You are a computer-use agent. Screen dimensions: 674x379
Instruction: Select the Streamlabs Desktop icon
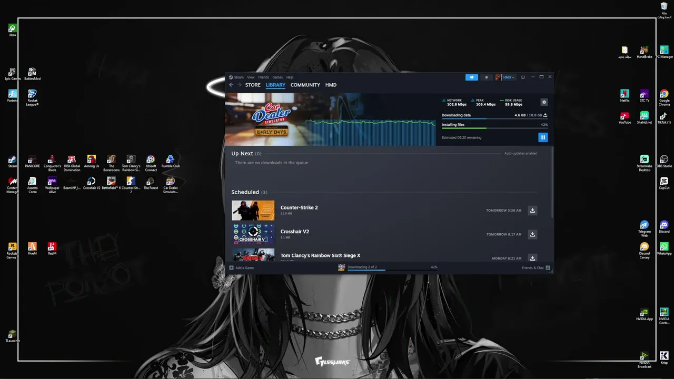tap(644, 163)
